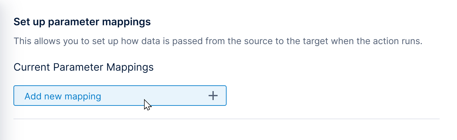Viewport: 457px width, 140px height.
Task: Click the 'Set up parameter mappings' heading
Action: pos(82,22)
